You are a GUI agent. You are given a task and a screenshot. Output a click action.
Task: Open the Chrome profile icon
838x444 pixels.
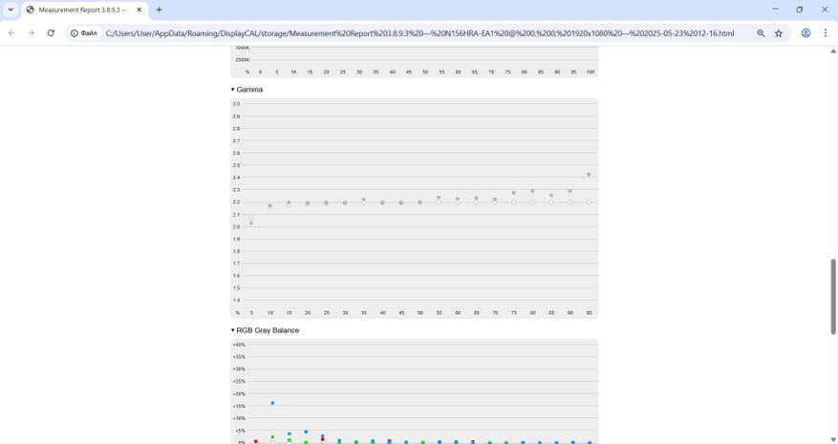point(806,33)
